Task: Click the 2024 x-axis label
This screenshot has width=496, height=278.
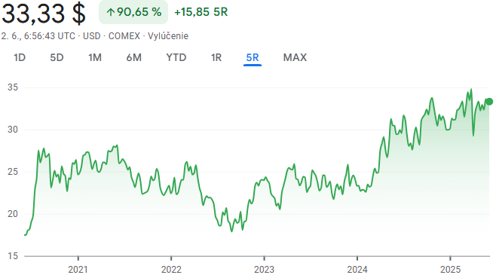Action: pos(357,270)
